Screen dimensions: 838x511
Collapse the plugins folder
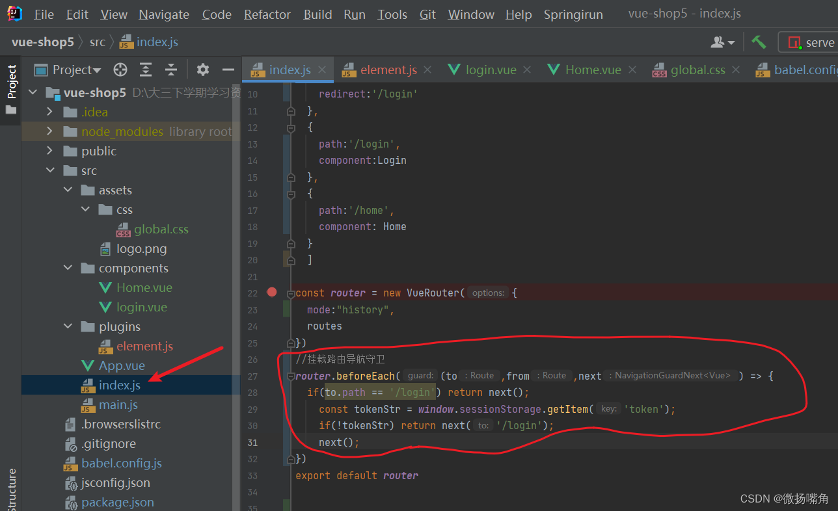68,326
